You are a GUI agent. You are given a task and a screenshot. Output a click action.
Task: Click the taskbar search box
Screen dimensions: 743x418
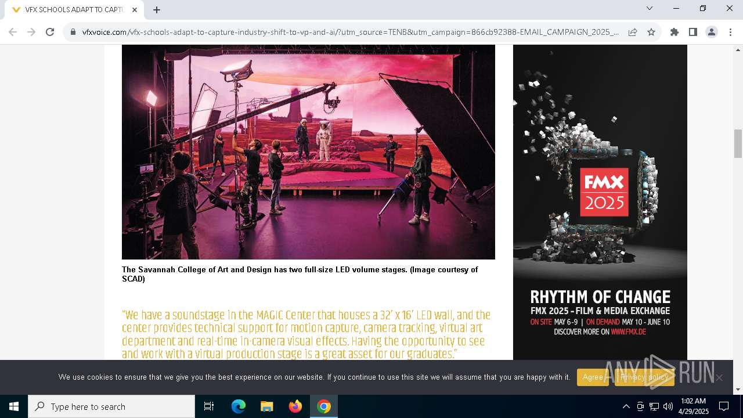click(x=111, y=406)
